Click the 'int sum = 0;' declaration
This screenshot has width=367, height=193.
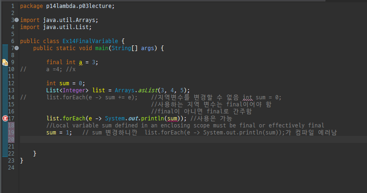coord(65,83)
